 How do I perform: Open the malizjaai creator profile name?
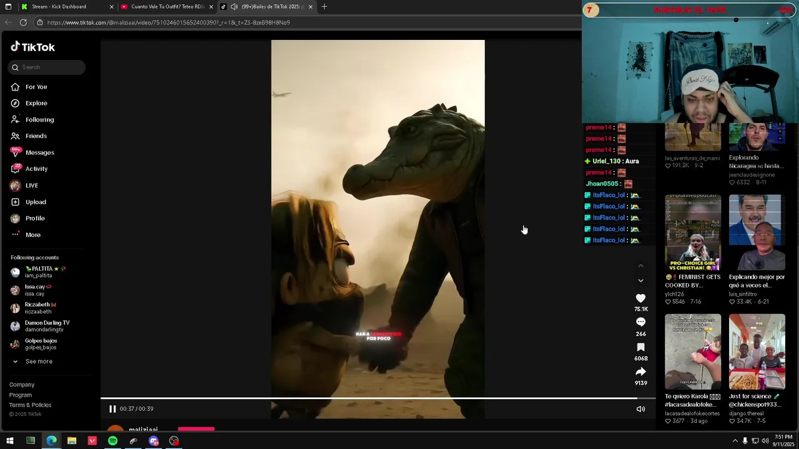pyautogui.click(x=143, y=430)
